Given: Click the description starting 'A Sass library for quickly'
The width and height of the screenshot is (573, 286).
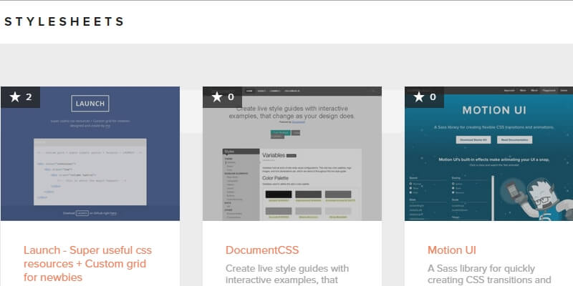Looking at the screenshot, I should click(x=489, y=275).
